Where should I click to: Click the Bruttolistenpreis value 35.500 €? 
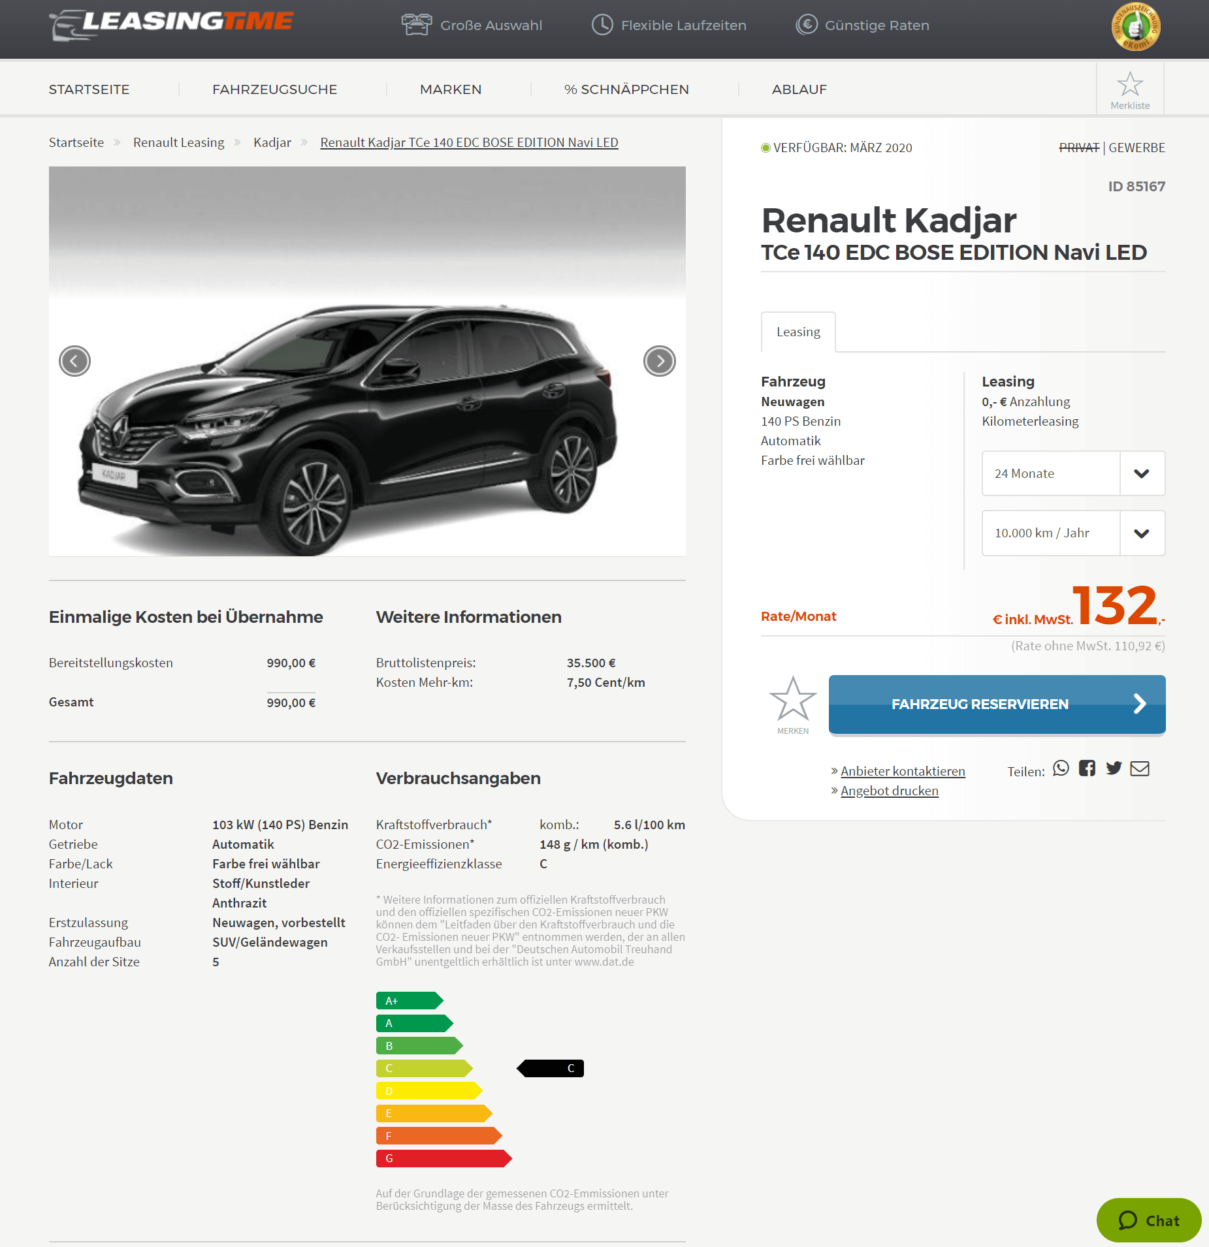(x=591, y=663)
